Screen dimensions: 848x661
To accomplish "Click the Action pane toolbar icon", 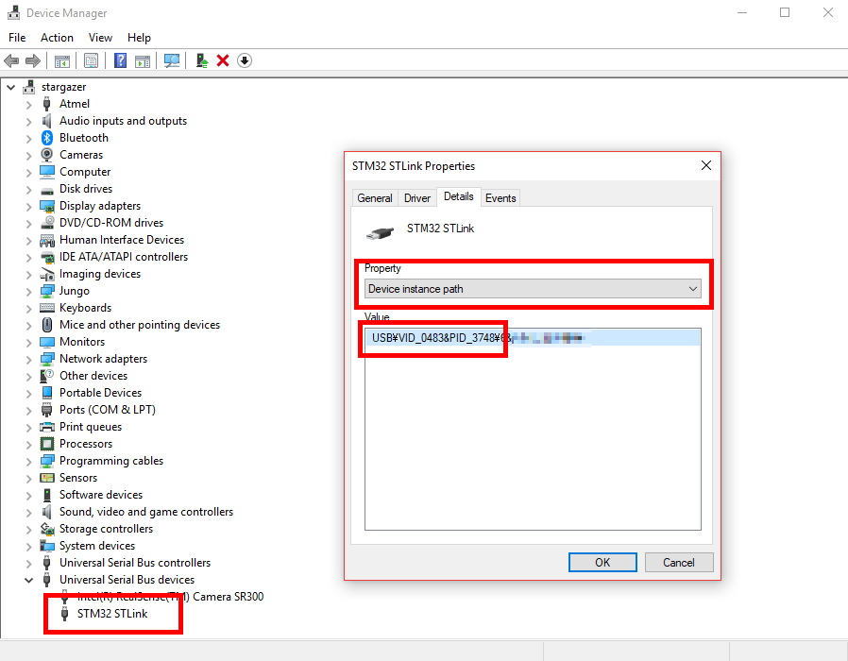I will click(143, 60).
